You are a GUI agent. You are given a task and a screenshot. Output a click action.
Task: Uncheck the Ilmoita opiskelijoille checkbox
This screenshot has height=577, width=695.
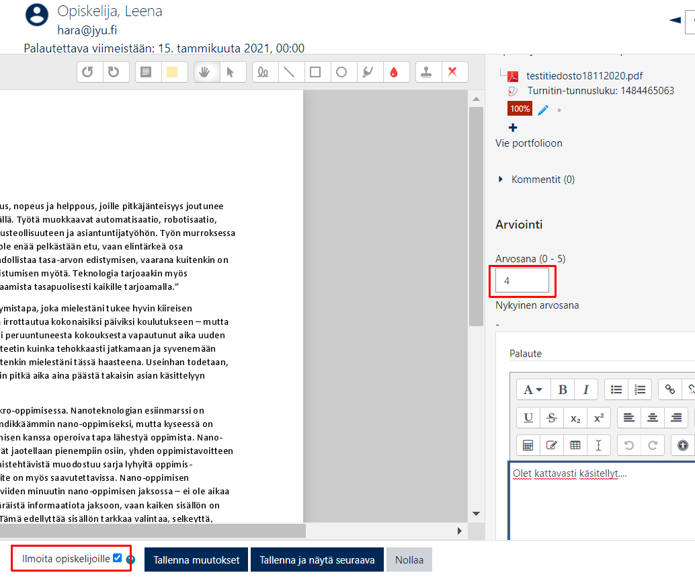point(118,558)
